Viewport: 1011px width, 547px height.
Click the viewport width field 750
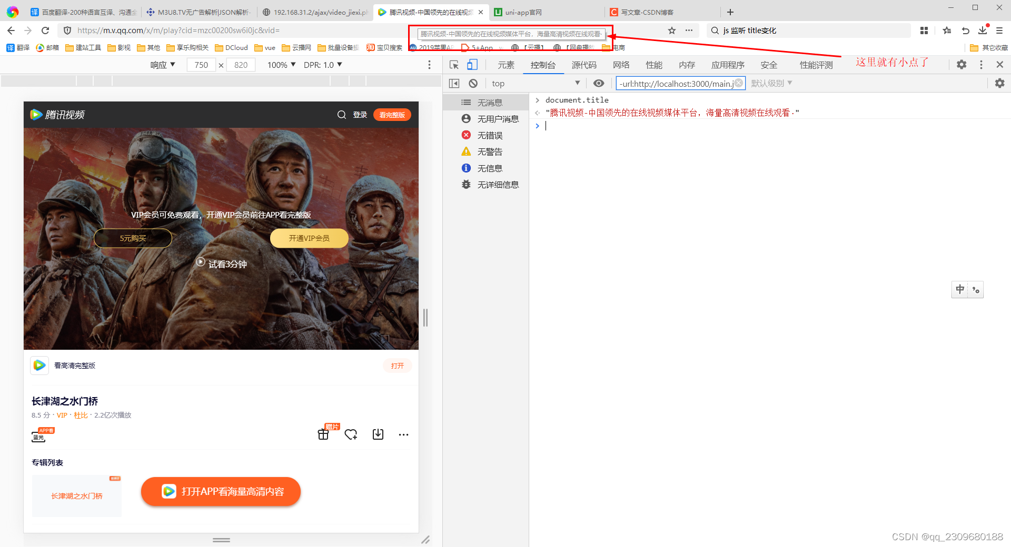click(201, 65)
